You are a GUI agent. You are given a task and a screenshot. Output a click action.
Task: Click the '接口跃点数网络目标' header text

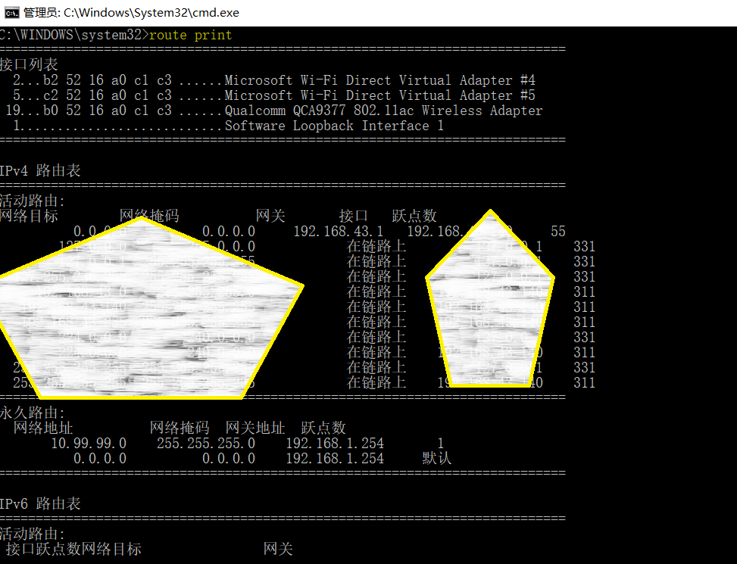click(73, 550)
